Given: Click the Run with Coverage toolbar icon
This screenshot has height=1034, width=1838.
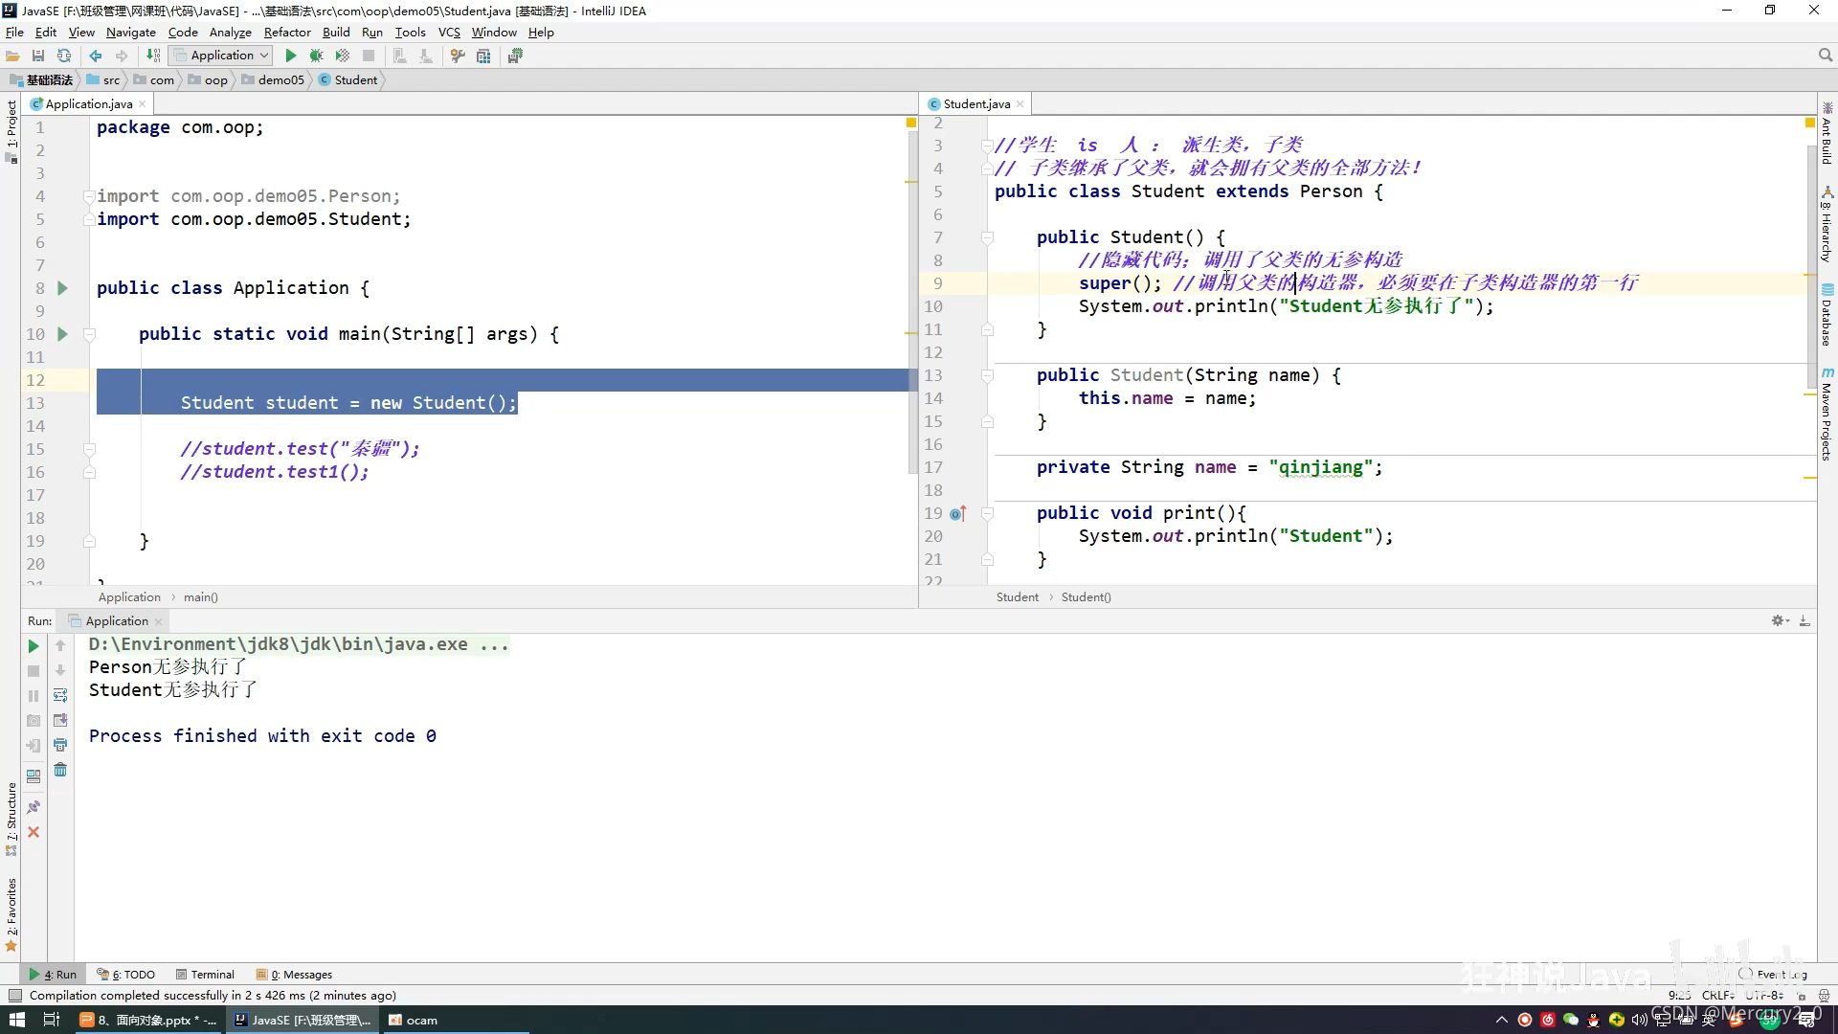Looking at the screenshot, I should point(342,56).
